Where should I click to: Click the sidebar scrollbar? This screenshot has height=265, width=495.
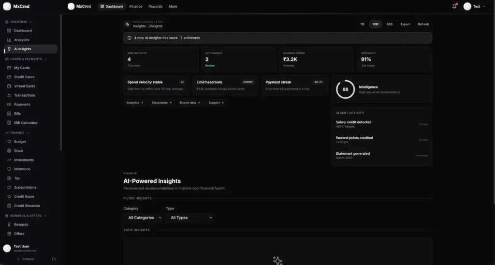tap(61, 82)
